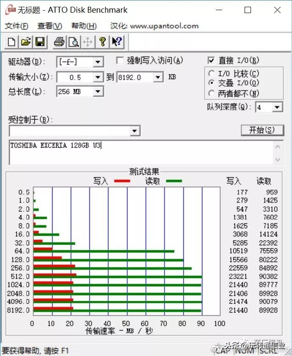Viewport: 292px width, 356px height.
Task: Open print preview magnifier icon
Action: (x=73, y=42)
